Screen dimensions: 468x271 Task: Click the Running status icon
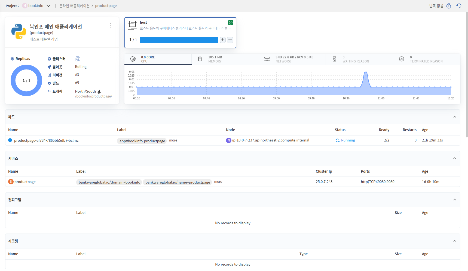tap(338, 140)
